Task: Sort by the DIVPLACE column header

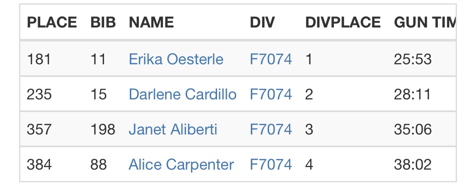Action: pyautogui.click(x=343, y=22)
